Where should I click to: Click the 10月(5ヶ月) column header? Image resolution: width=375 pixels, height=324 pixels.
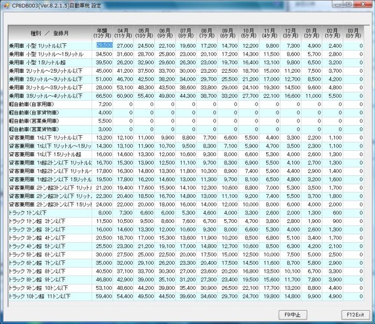pyautogui.click(x=249, y=33)
